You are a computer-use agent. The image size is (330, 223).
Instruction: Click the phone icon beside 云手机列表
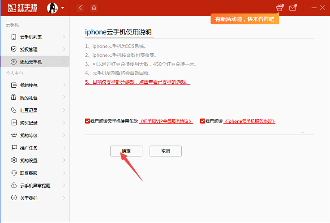click(14, 37)
